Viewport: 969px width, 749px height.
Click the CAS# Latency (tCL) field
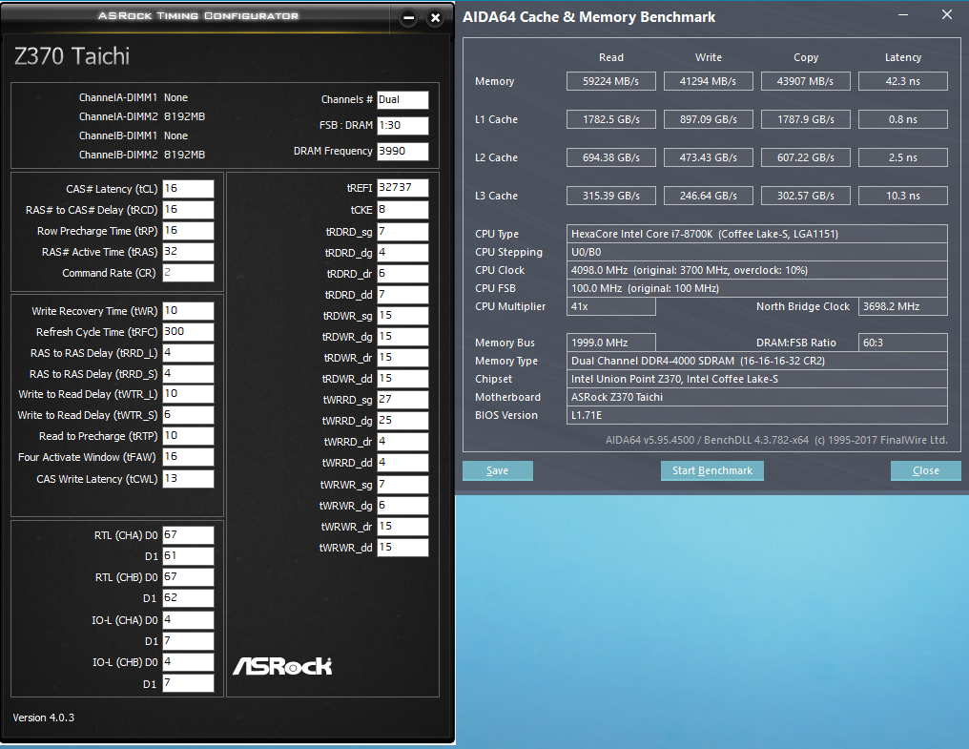pos(188,189)
